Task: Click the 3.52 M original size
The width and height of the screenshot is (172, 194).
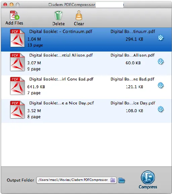Action: coord(34,111)
